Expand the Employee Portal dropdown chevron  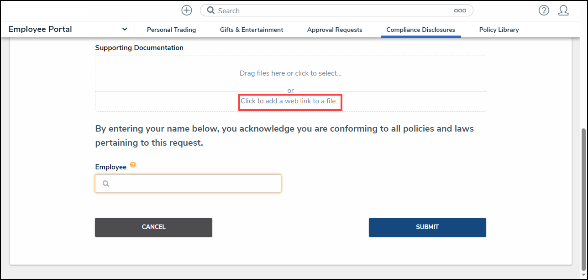pos(125,29)
